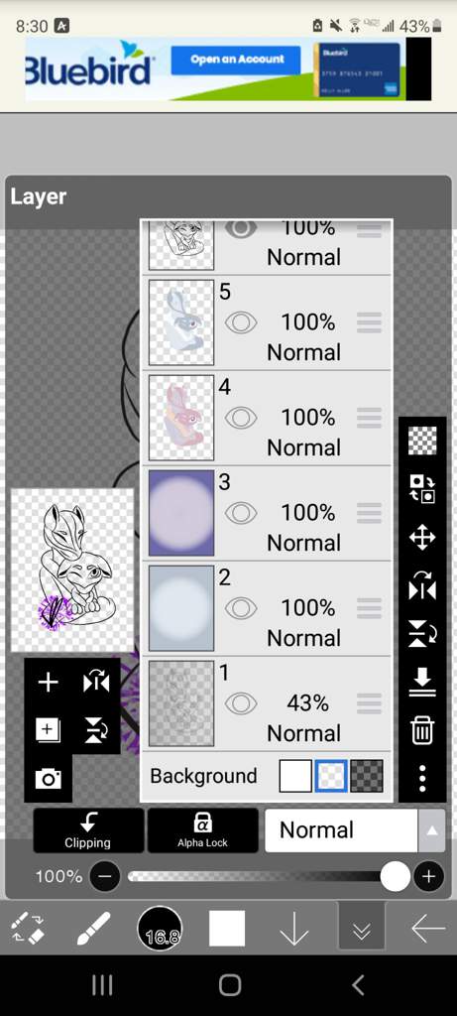Screen dimensions: 457x1016
Task: Choose the white Background swatch
Action: pyautogui.click(x=295, y=776)
